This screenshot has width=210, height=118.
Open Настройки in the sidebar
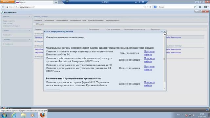click(x=7, y=35)
